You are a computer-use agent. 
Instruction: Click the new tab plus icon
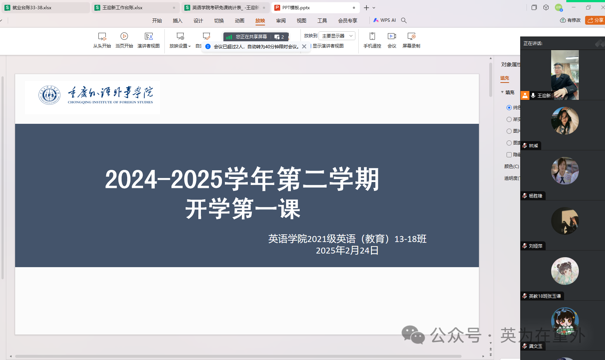tap(366, 8)
